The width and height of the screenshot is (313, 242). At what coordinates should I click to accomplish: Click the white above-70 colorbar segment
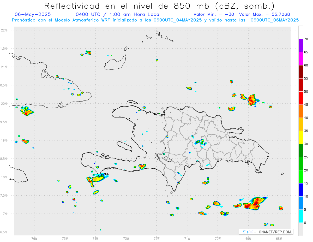pyautogui.click(x=301, y=32)
